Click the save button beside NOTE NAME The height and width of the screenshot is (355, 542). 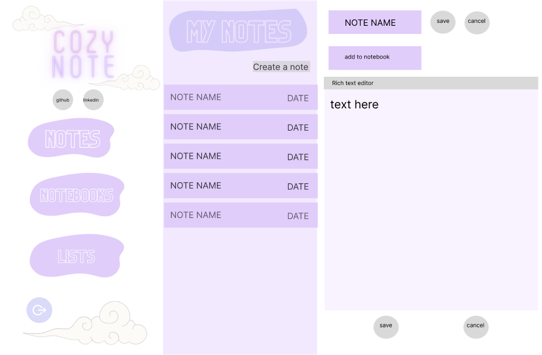click(x=443, y=21)
